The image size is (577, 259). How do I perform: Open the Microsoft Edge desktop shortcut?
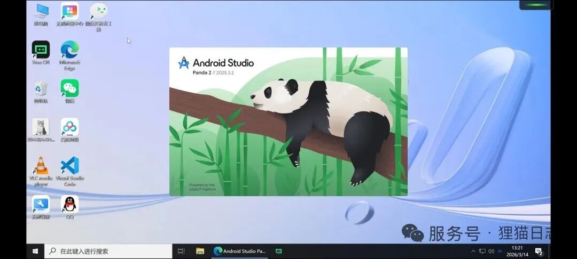pyautogui.click(x=69, y=55)
